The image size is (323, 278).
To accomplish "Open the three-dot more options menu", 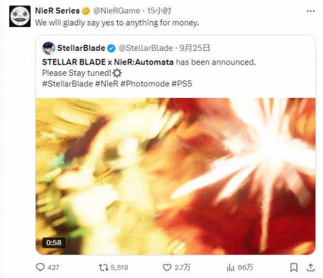I will 311,11.
